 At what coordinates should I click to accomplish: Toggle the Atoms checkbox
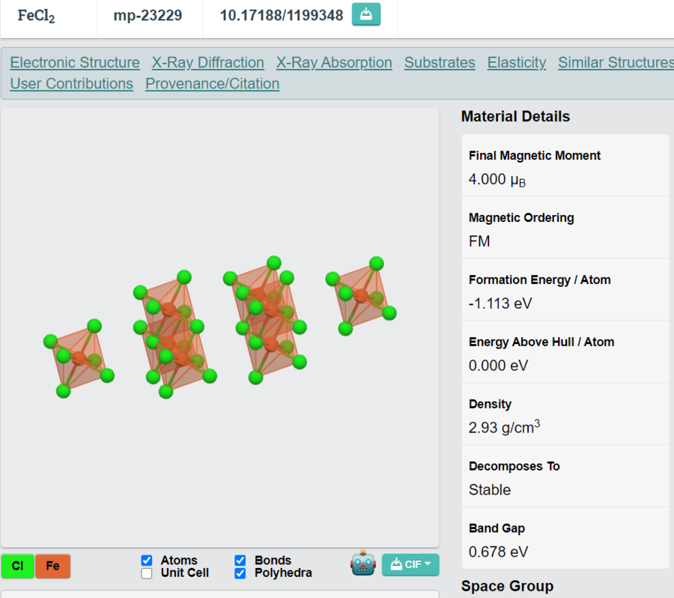click(x=147, y=561)
